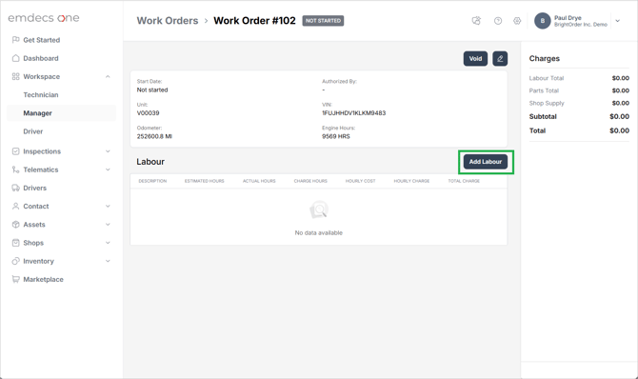
Task: Click the No data available message
Action: pos(319,233)
